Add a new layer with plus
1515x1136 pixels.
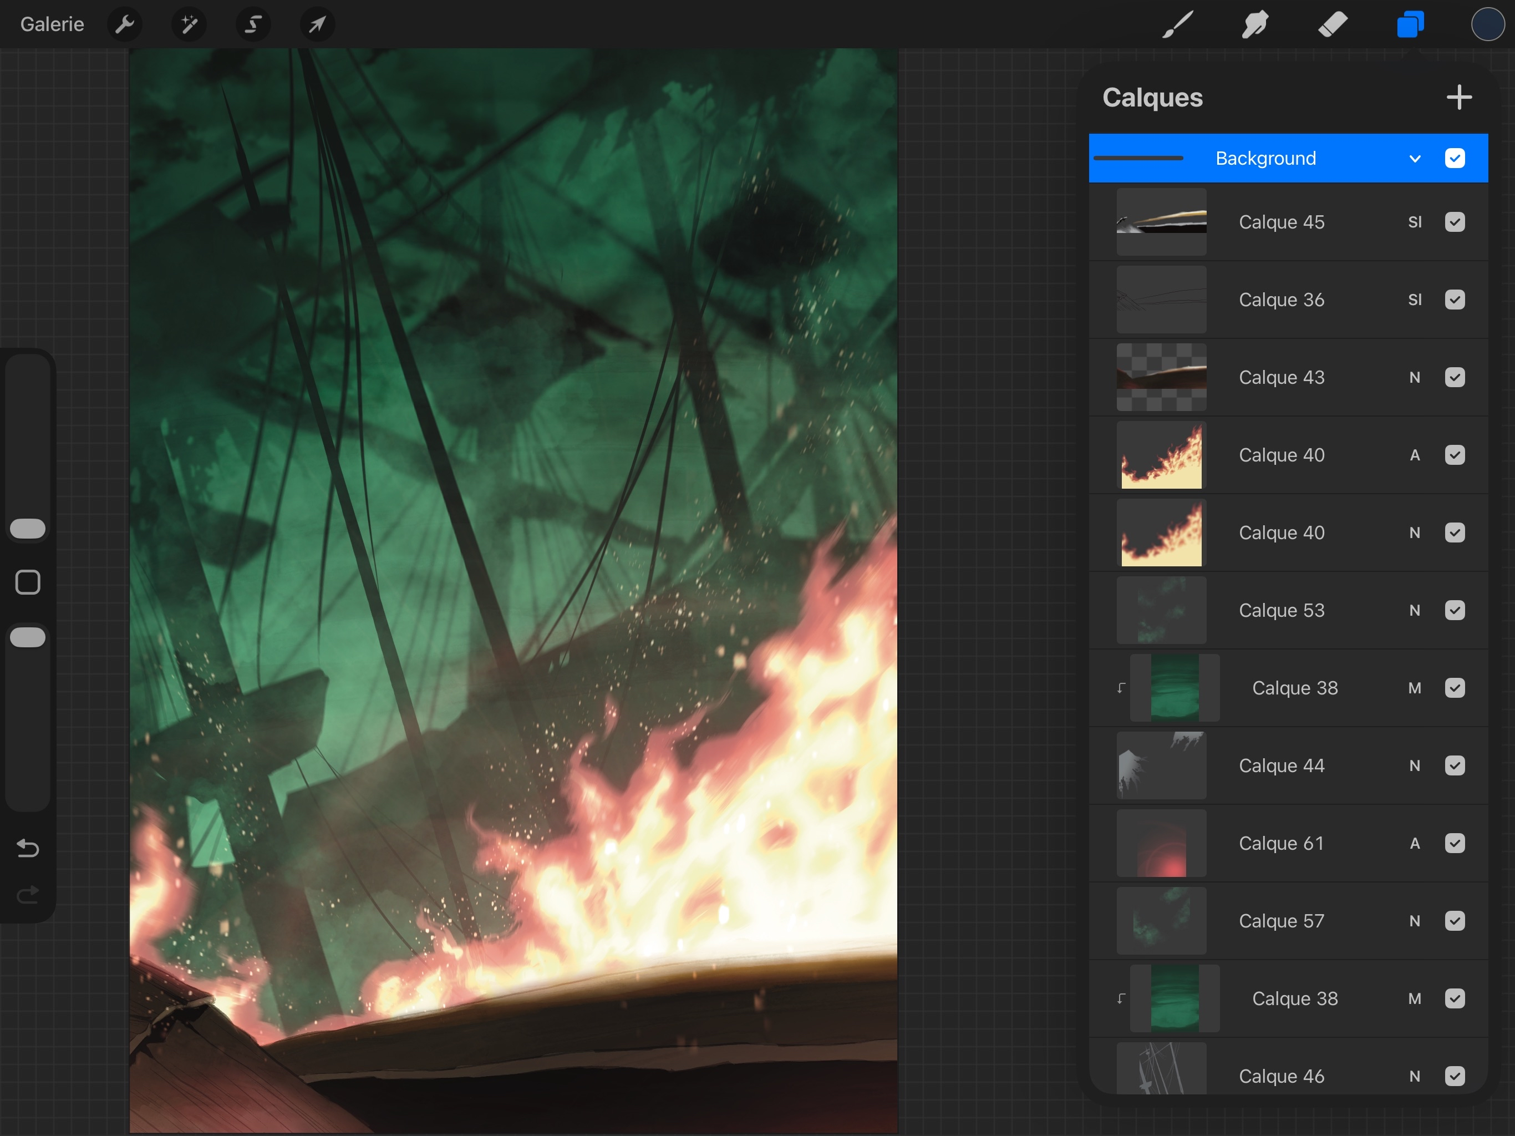[x=1459, y=97]
